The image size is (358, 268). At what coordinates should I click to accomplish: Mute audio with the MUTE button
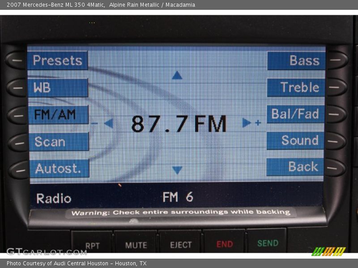(136, 245)
